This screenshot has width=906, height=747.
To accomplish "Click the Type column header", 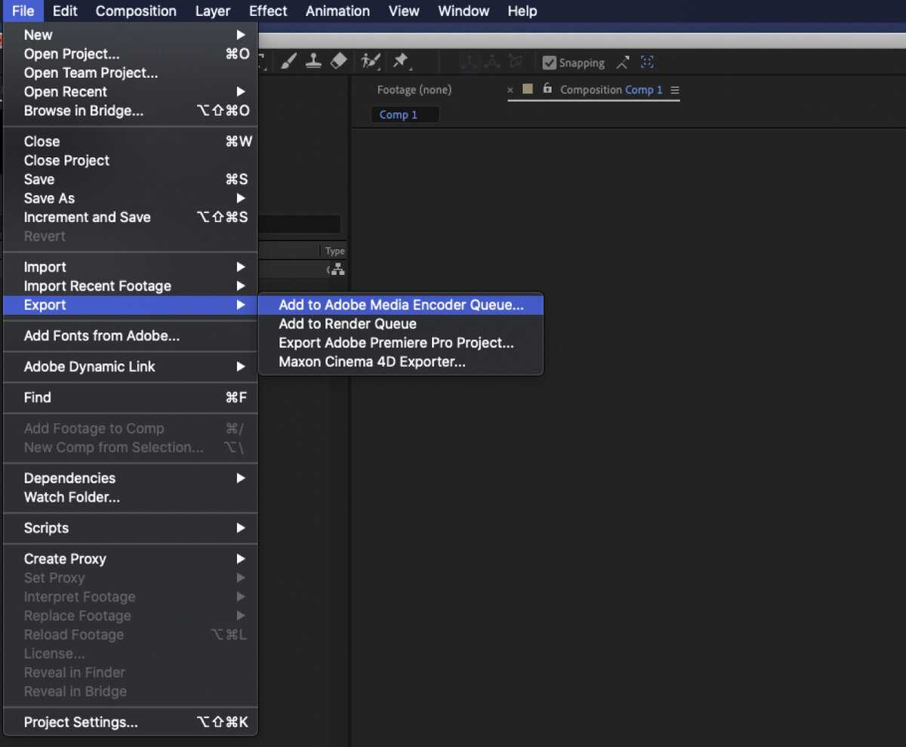I will pyautogui.click(x=334, y=251).
